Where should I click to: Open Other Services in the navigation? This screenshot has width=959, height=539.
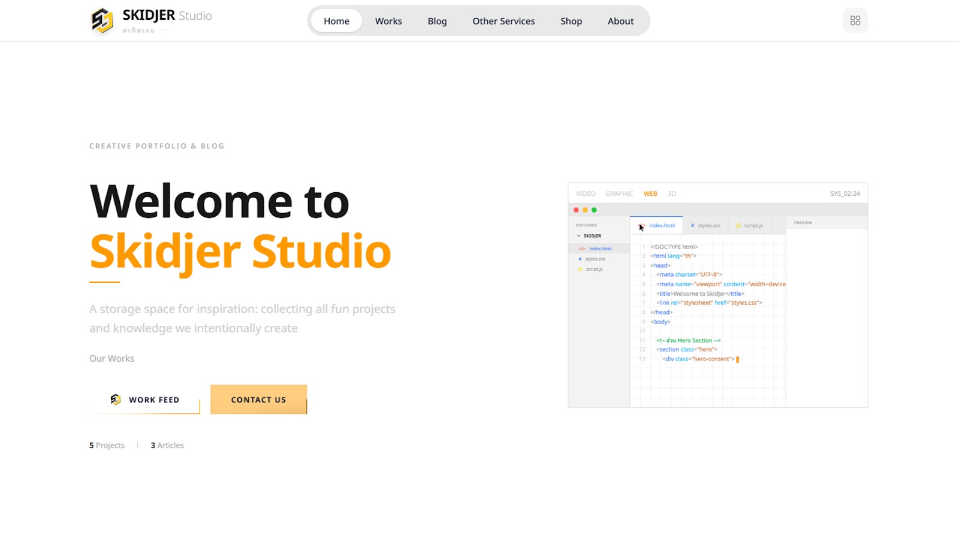(x=503, y=21)
